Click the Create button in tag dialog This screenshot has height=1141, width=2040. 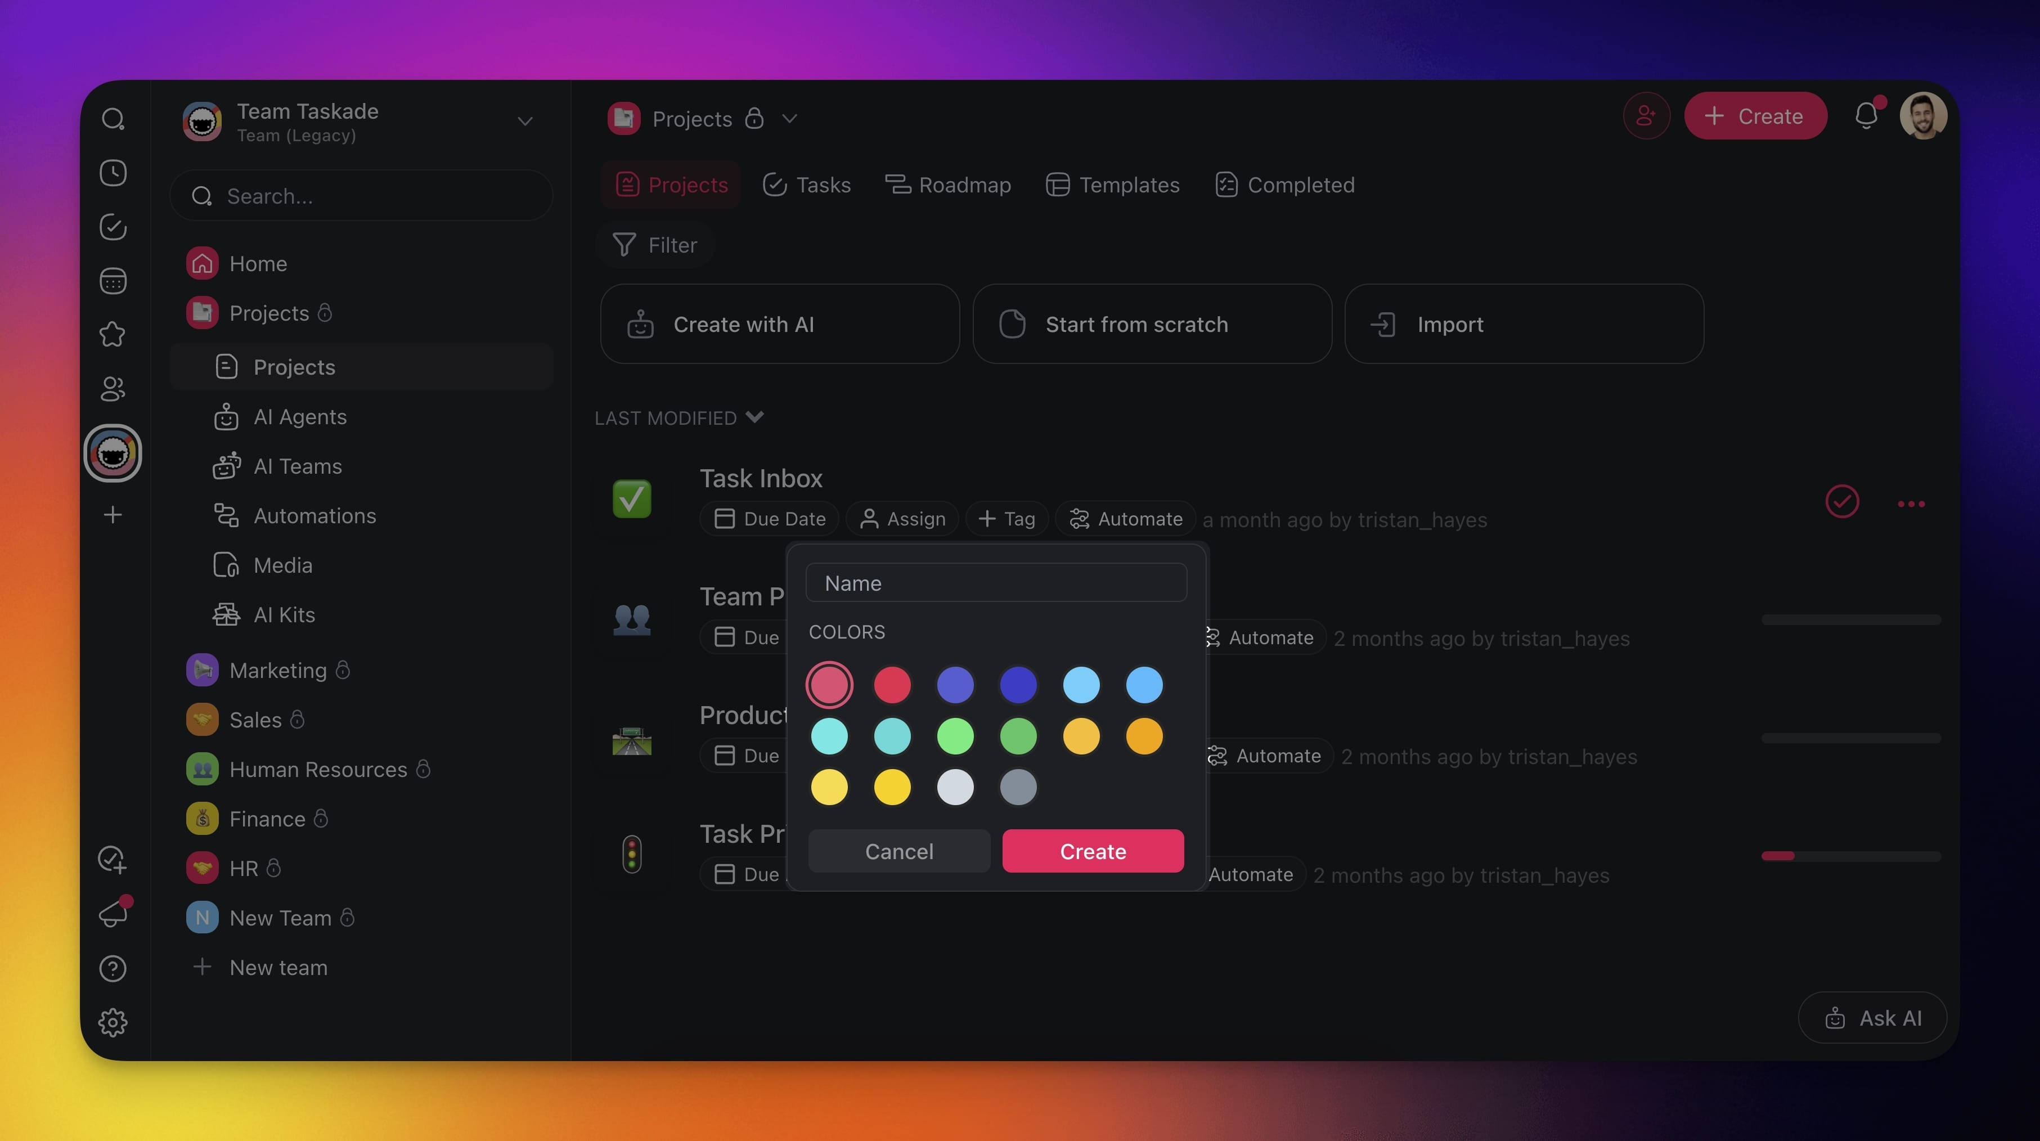click(1093, 851)
